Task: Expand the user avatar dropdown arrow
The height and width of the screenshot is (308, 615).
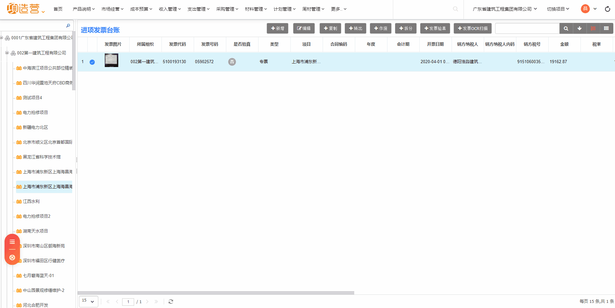Action: coord(595,9)
